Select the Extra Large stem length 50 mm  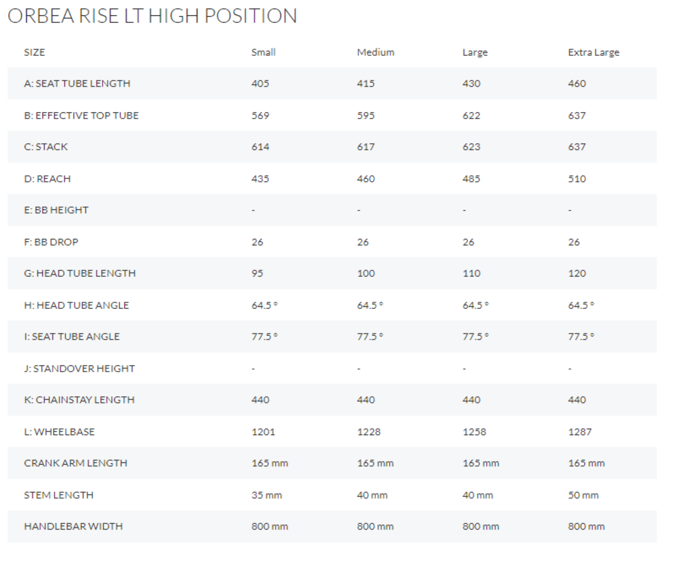click(583, 495)
